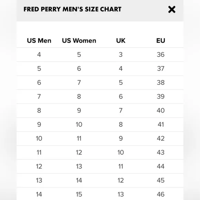Click US Men size 4 cell
The width and height of the screenshot is (200, 200).
[x=39, y=54]
